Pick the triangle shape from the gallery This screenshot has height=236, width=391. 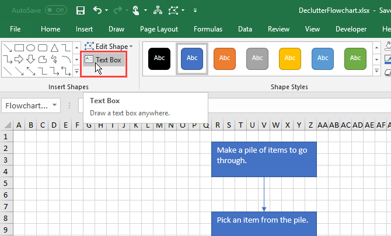click(x=54, y=48)
